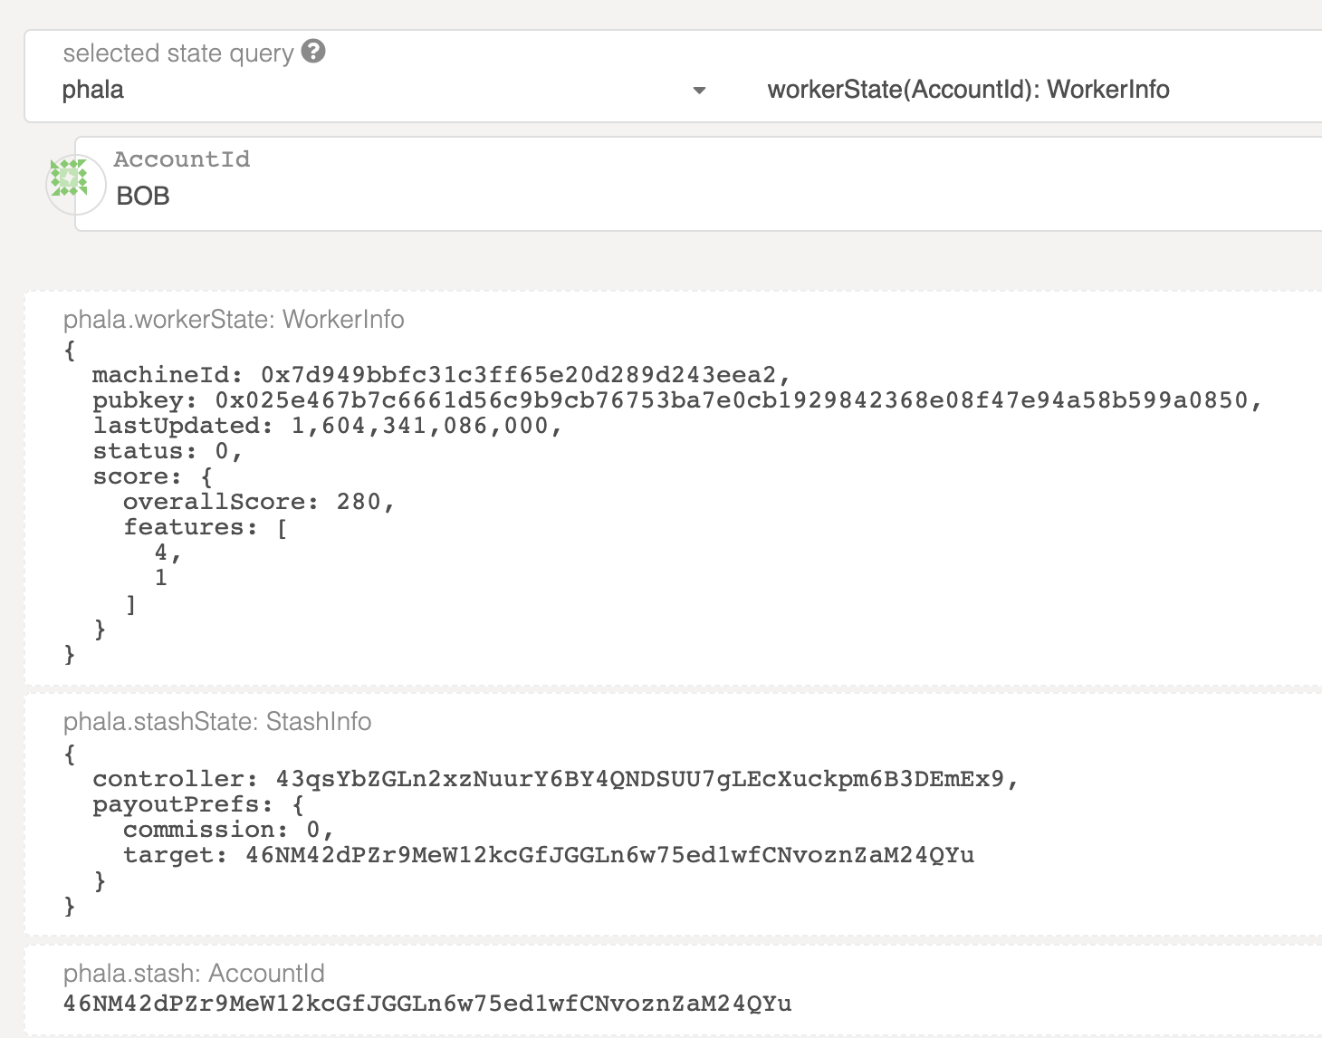Click the AccountId label above BOB
Viewport: 1322px width, 1038px height.
[x=181, y=159]
